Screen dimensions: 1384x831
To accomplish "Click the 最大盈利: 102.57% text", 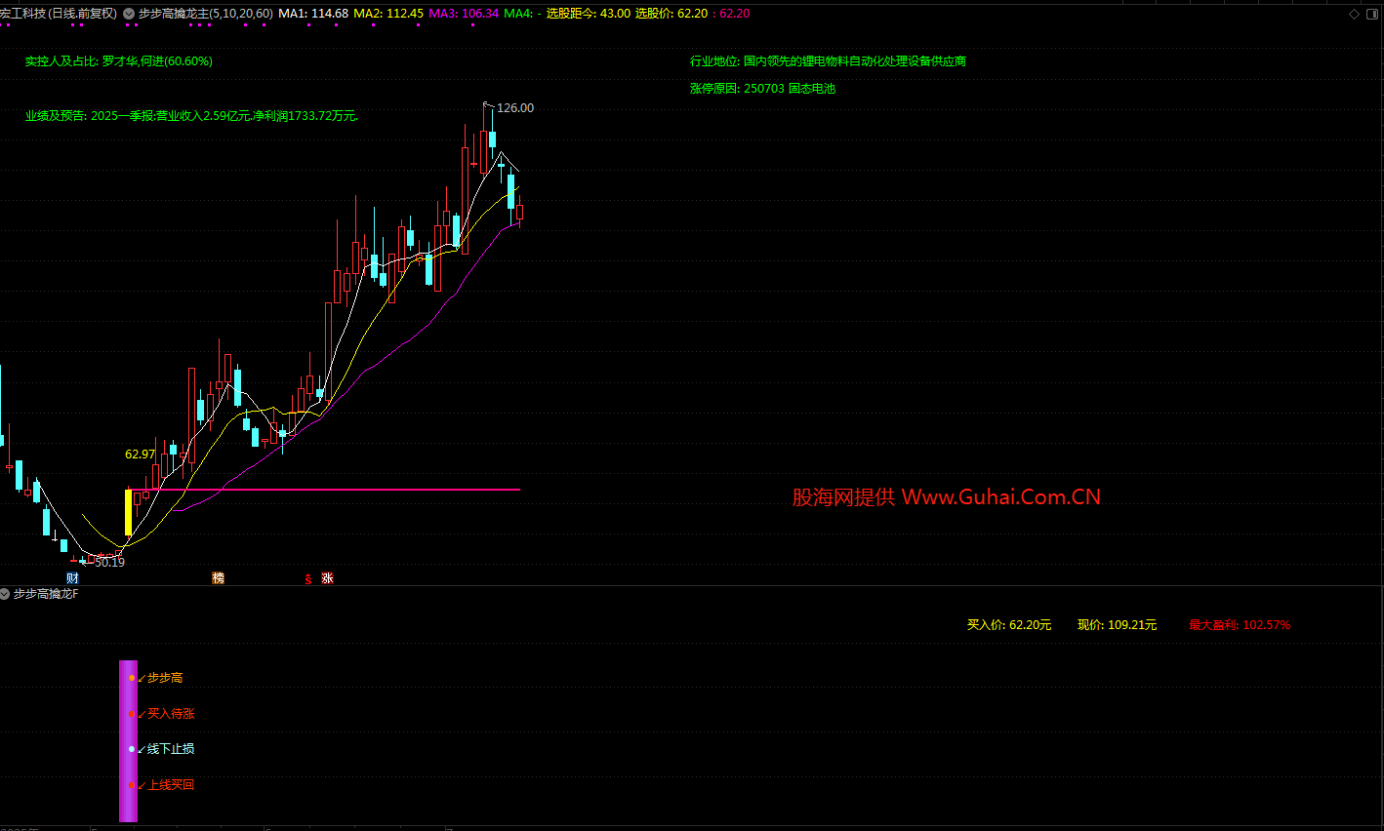I will (x=1240, y=625).
